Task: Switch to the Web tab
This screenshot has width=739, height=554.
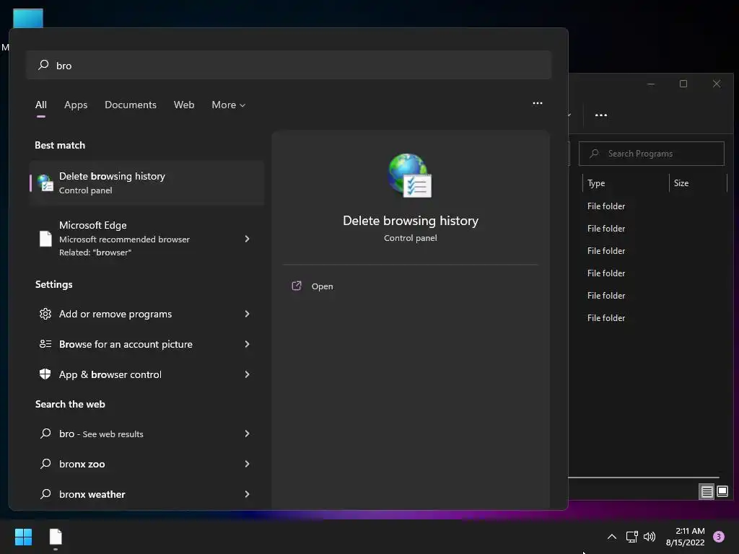Action: click(184, 105)
